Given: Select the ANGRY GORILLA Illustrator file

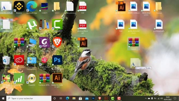Looking at the screenshot, I should (83, 43).
